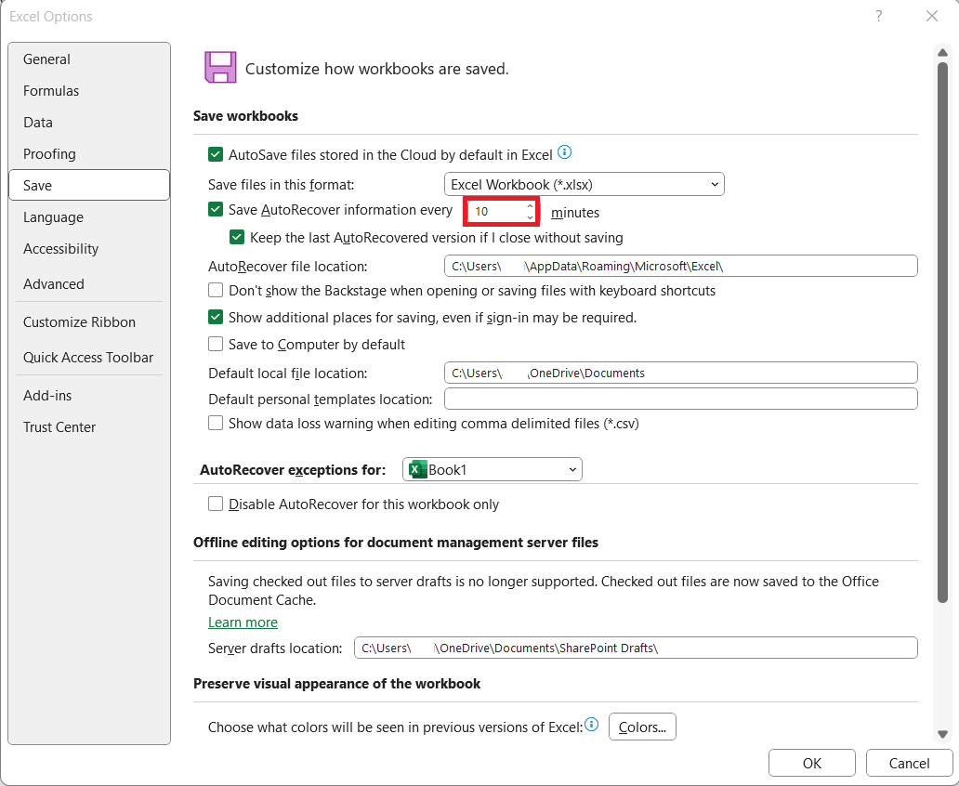Click the scrollbar down arrow

(942, 734)
